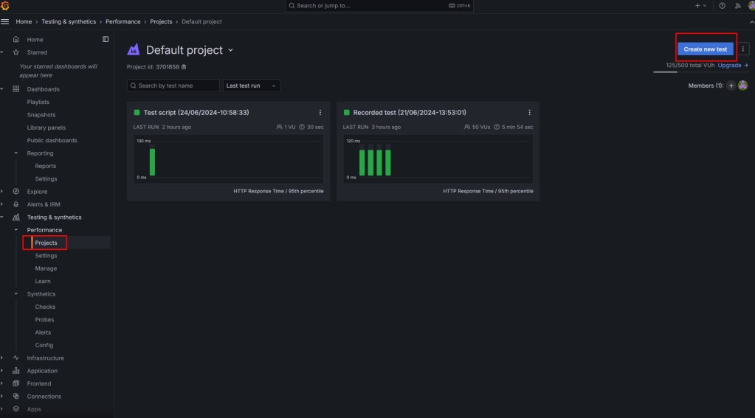Open the Test script card's three-dot menu
The height and width of the screenshot is (418, 755).
(320, 112)
